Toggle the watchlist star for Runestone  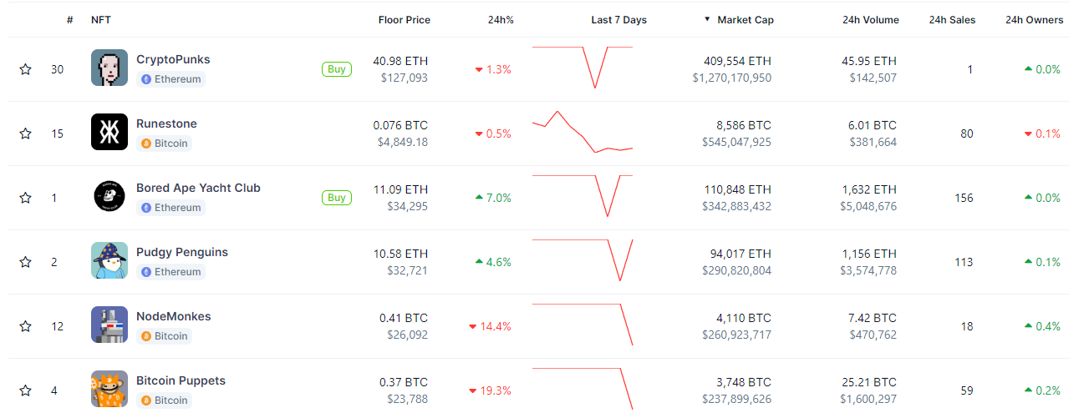[x=26, y=133]
